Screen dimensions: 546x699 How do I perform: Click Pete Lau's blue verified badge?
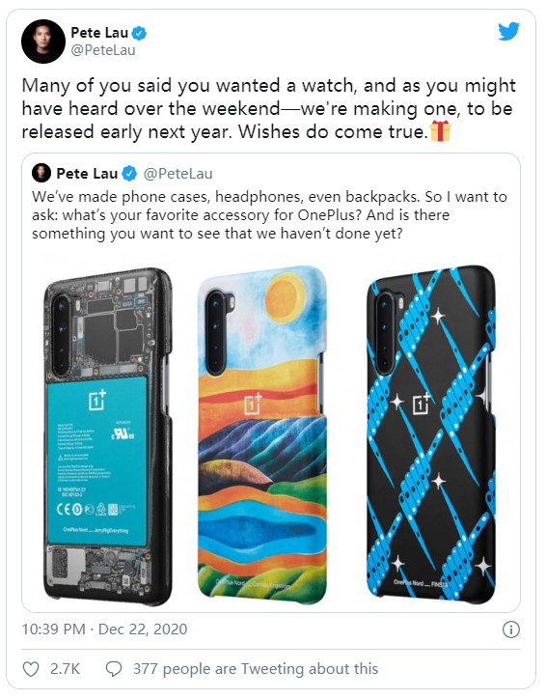point(140,33)
